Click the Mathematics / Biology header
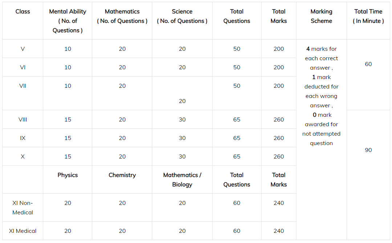Viewport: 392px width, 243px height. point(182,180)
